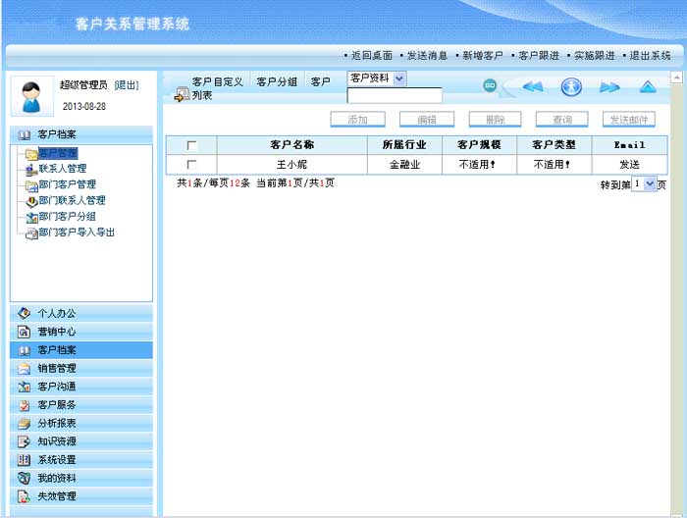This screenshot has width=687, height=518.
Task: Click the previous page double-arrow icon
Action: pyautogui.click(x=533, y=87)
